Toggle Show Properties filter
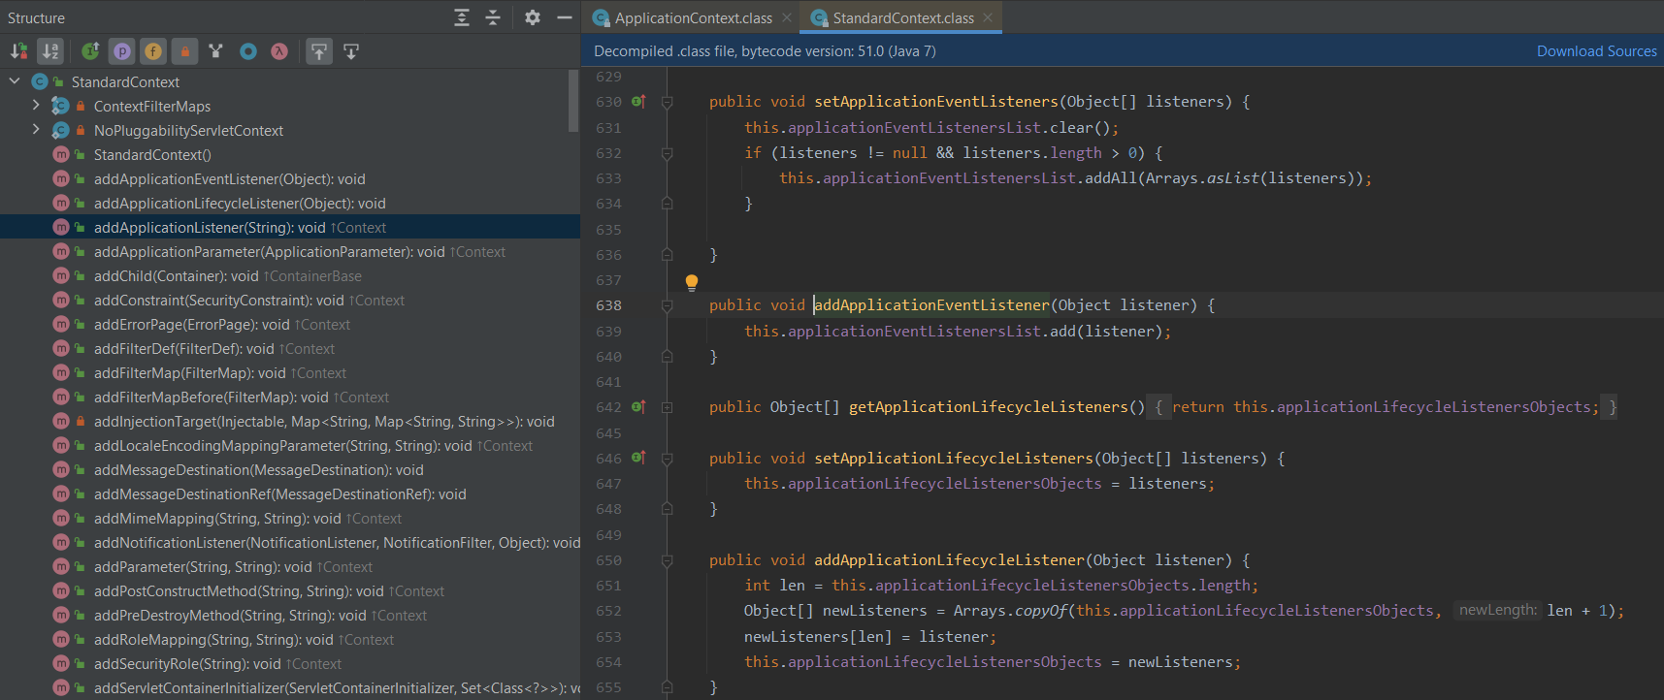 (121, 51)
